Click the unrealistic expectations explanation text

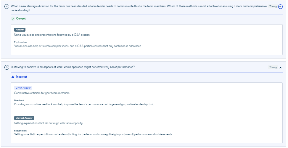click(94, 134)
